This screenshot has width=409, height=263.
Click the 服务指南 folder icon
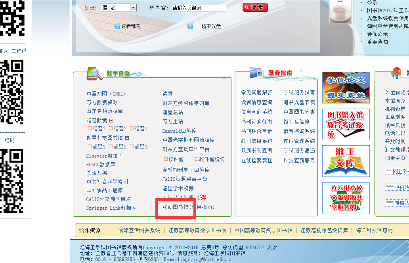[256, 73]
